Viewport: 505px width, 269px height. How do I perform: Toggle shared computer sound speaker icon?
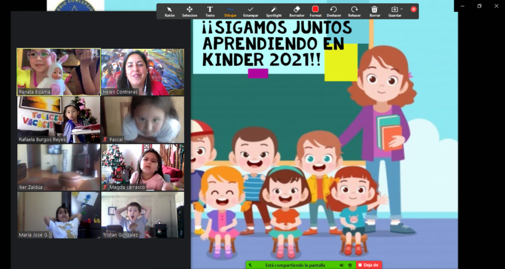[341, 265]
